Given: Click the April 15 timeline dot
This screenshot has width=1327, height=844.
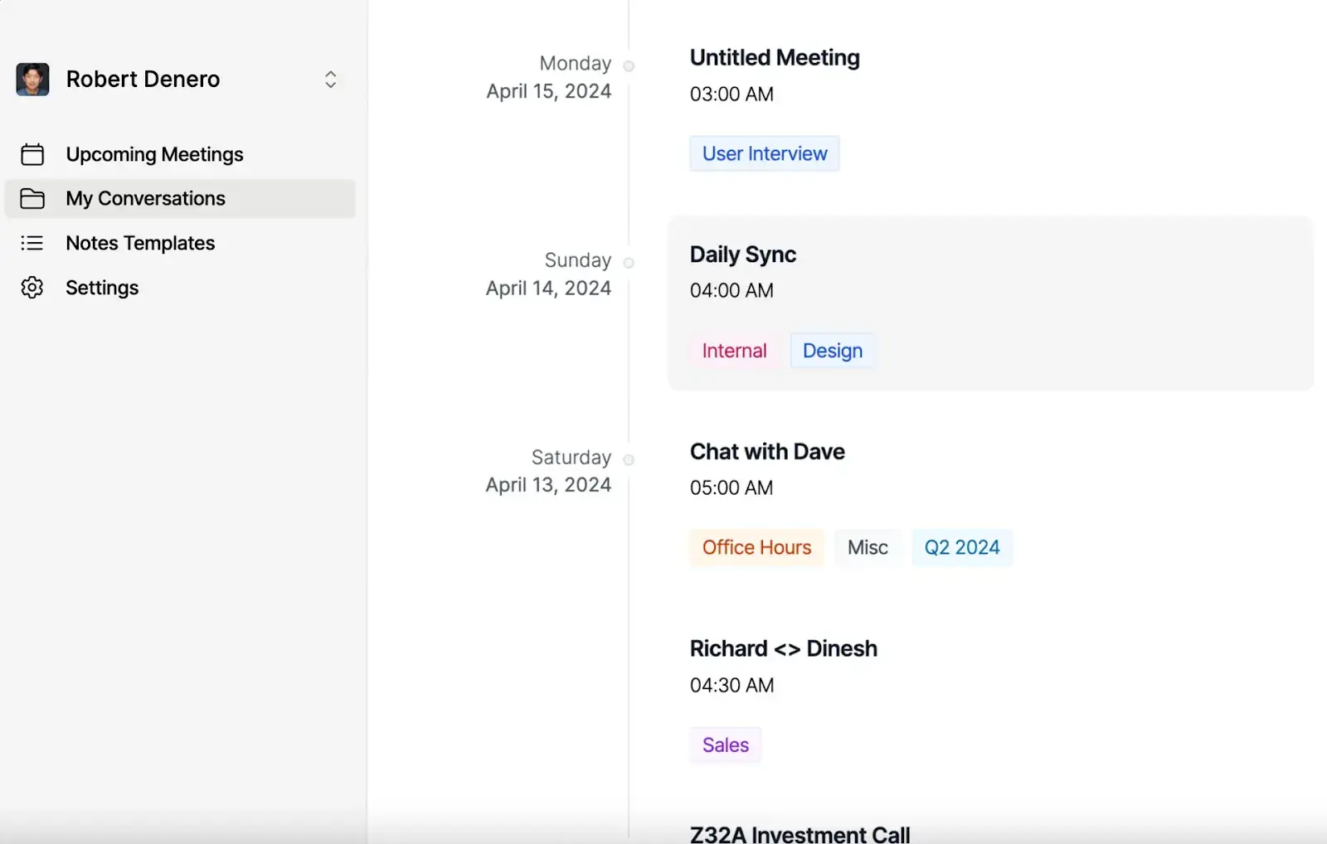Looking at the screenshot, I should coord(629,65).
